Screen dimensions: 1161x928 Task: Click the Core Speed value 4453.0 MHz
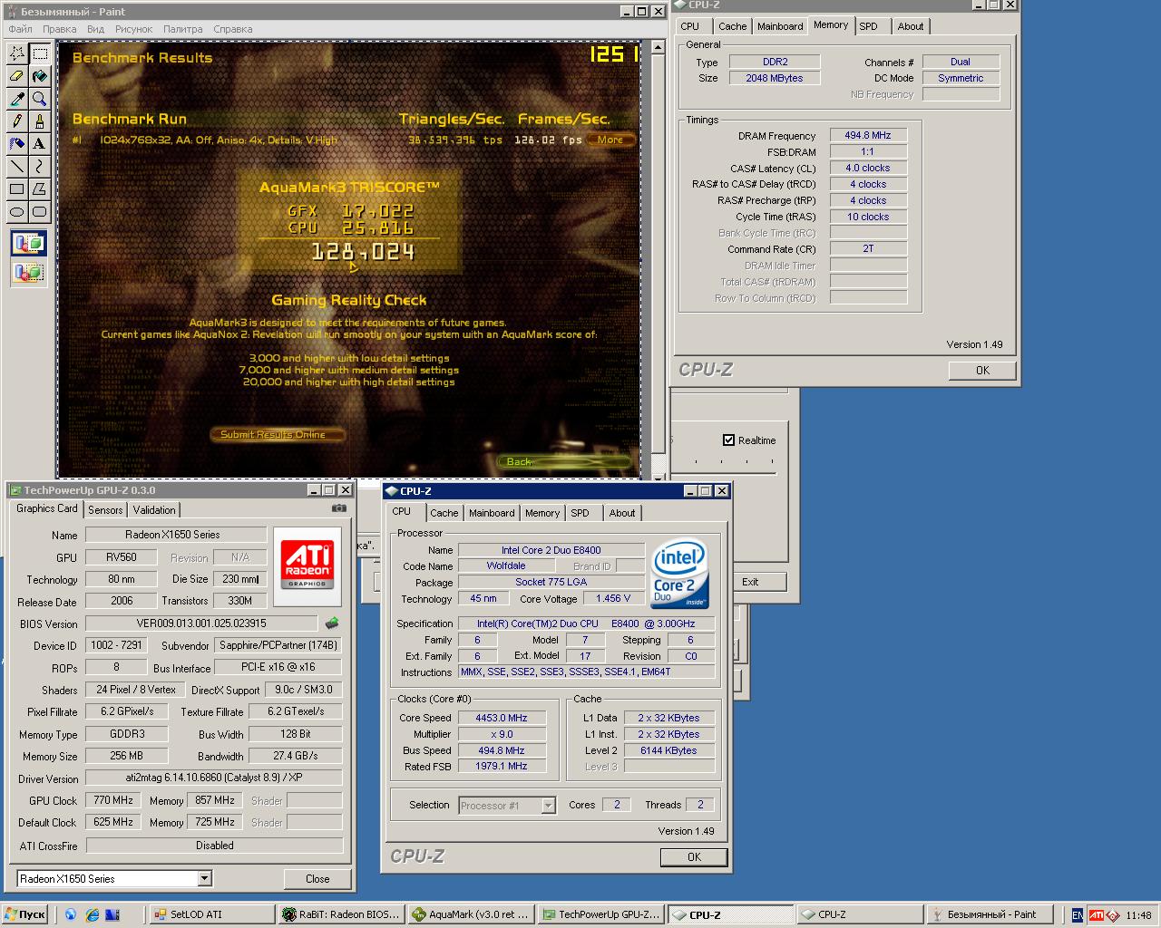click(502, 718)
